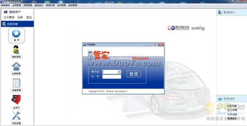Select 在修车辆 in system messages
Viewport: 247px width, 126px height.
tap(232, 106)
